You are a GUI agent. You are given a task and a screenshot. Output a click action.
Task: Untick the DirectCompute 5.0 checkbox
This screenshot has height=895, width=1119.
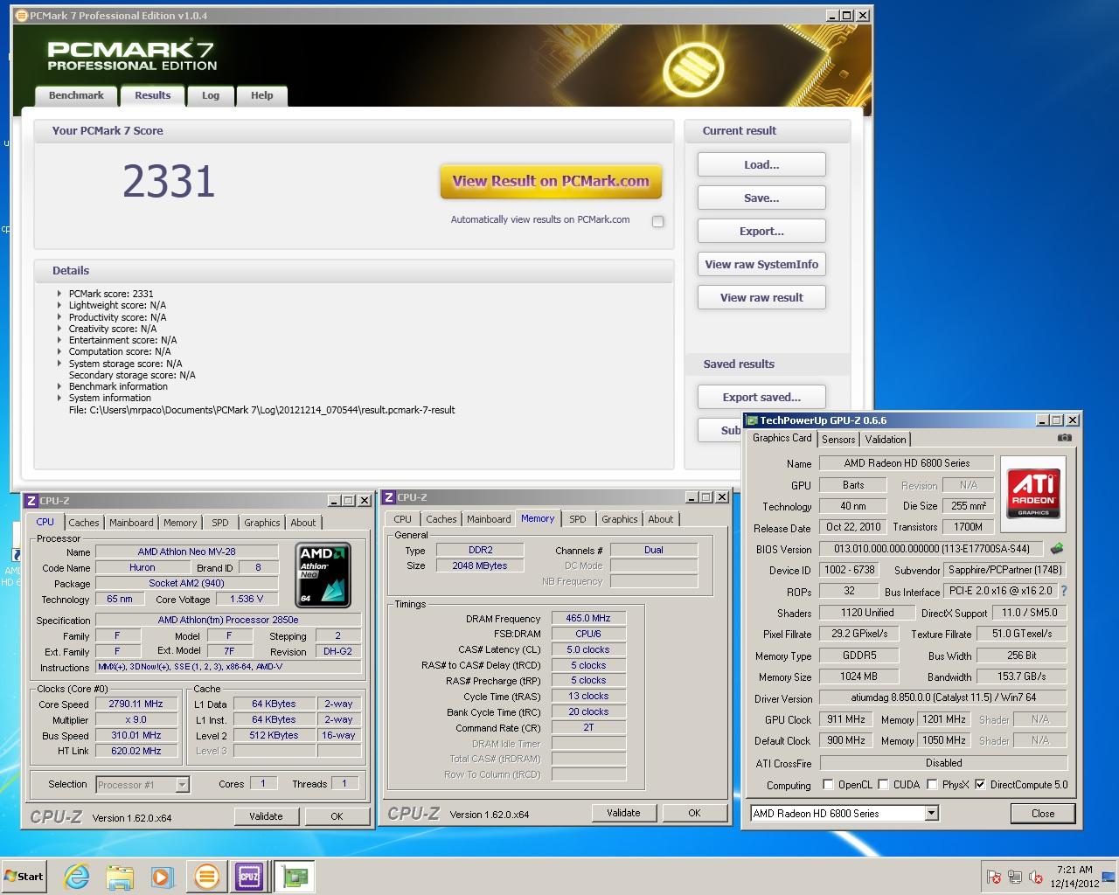click(x=980, y=784)
